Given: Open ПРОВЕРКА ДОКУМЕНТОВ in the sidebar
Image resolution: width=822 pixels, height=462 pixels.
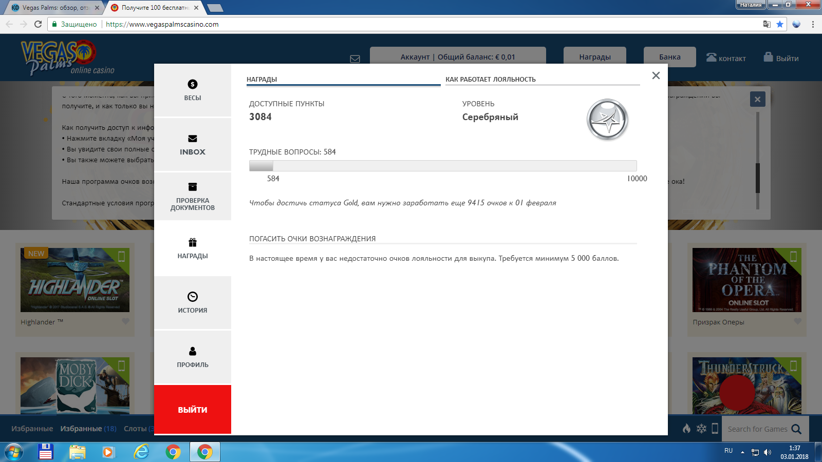Looking at the screenshot, I should tap(193, 197).
